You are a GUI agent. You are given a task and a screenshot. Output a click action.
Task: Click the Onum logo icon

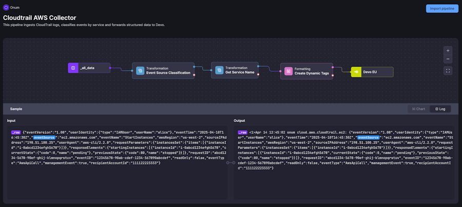(x=6, y=7)
